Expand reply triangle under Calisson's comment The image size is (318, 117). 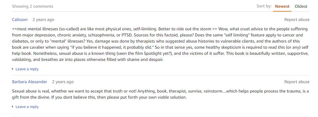click(13, 69)
